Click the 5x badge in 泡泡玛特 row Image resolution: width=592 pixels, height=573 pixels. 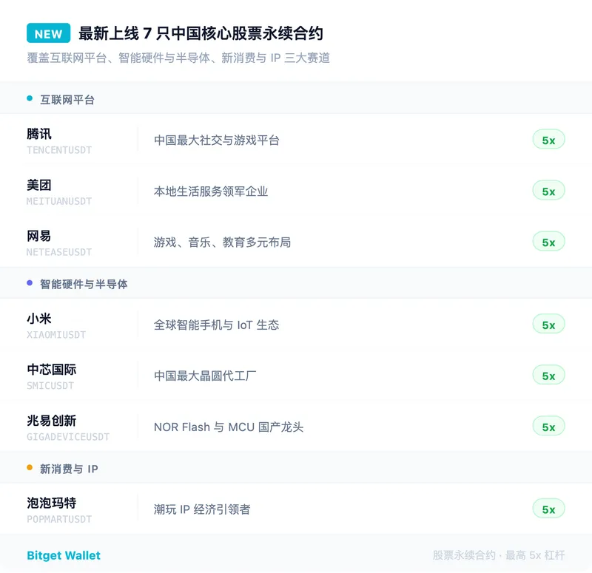tap(548, 509)
